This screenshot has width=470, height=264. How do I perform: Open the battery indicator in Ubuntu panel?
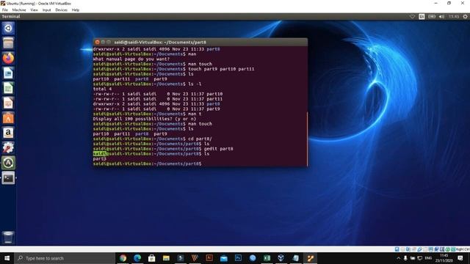pos(432,17)
